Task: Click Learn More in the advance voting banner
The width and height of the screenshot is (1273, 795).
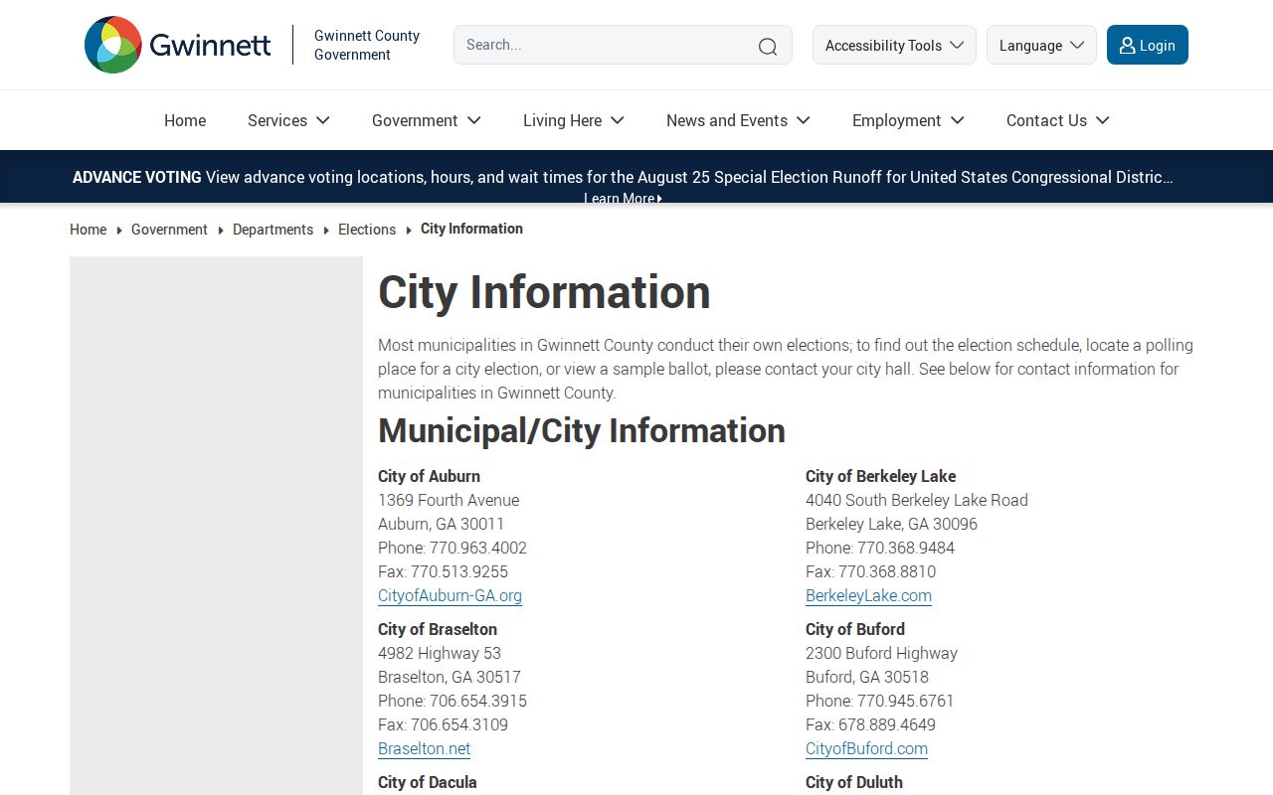Action: (x=623, y=199)
